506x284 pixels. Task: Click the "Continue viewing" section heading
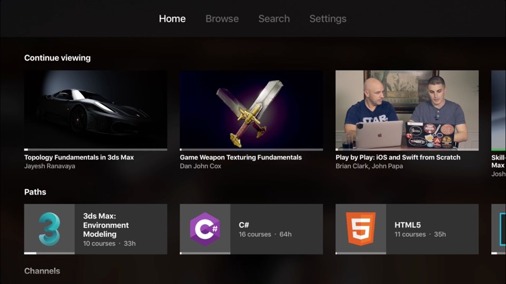point(57,58)
